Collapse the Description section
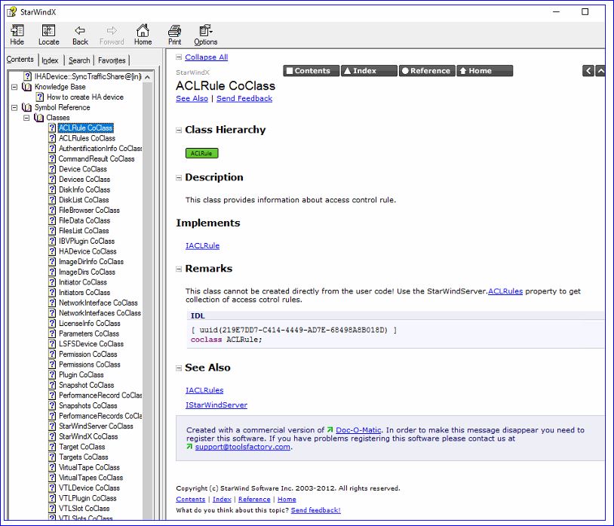614x526 pixels. [179, 178]
